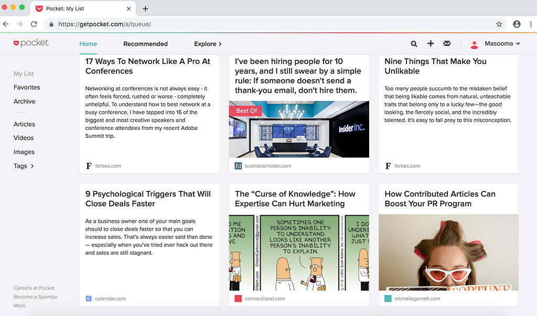Click the Best Of badge

pyautogui.click(x=246, y=111)
